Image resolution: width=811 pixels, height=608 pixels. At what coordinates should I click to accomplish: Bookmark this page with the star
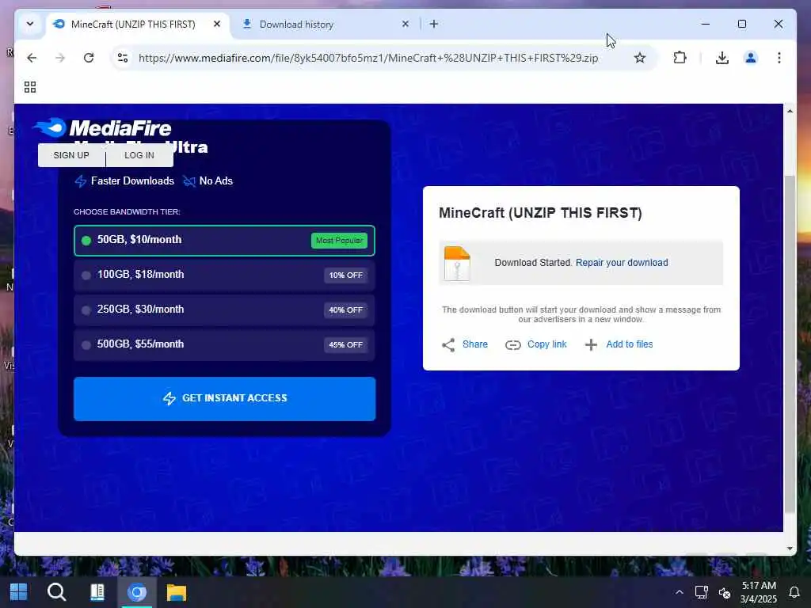tap(640, 58)
